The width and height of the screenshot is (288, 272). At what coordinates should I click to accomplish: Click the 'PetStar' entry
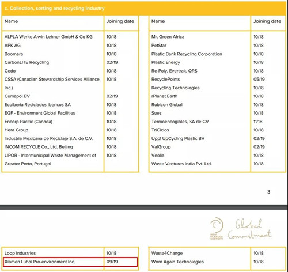(159, 46)
